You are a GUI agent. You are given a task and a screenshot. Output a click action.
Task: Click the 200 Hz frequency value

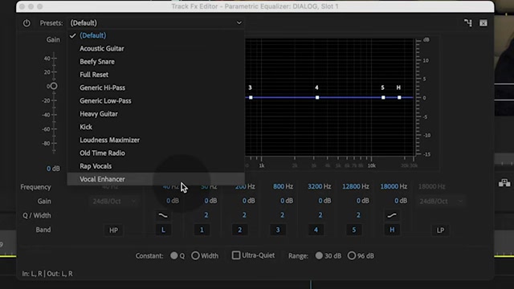(x=245, y=186)
